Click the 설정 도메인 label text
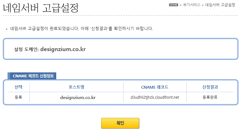 click(26, 50)
